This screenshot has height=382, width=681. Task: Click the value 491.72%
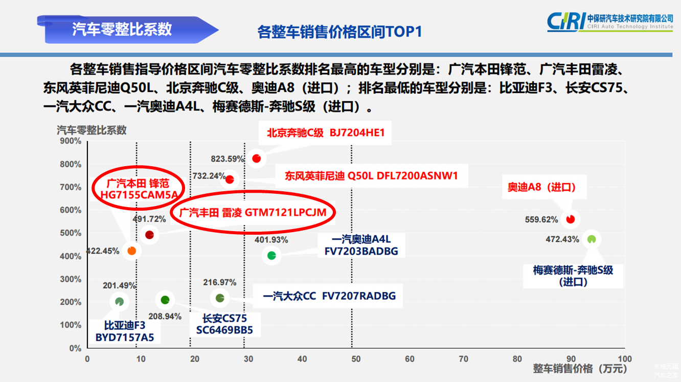click(149, 219)
